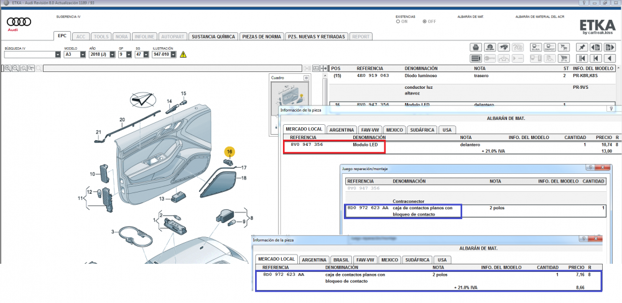Select the Existencias ON radio button
This screenshot has height=303, width=622.
[x=398, y=22]
